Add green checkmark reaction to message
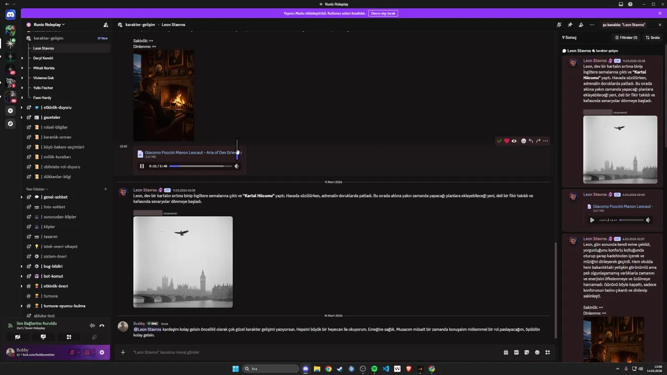 (x=499, y=141)
